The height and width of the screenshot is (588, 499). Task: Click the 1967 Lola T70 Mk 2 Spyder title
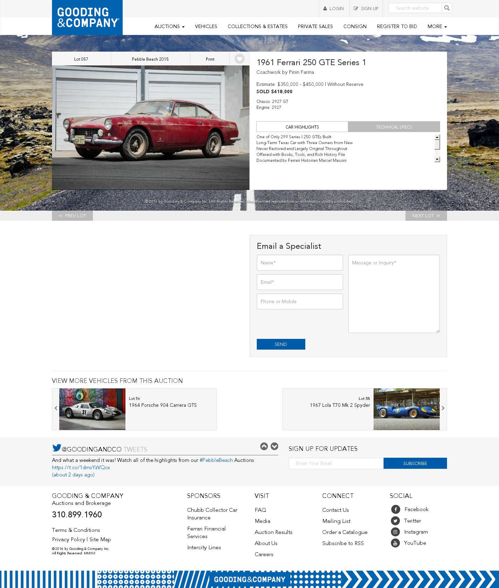[x=340, y=405]
